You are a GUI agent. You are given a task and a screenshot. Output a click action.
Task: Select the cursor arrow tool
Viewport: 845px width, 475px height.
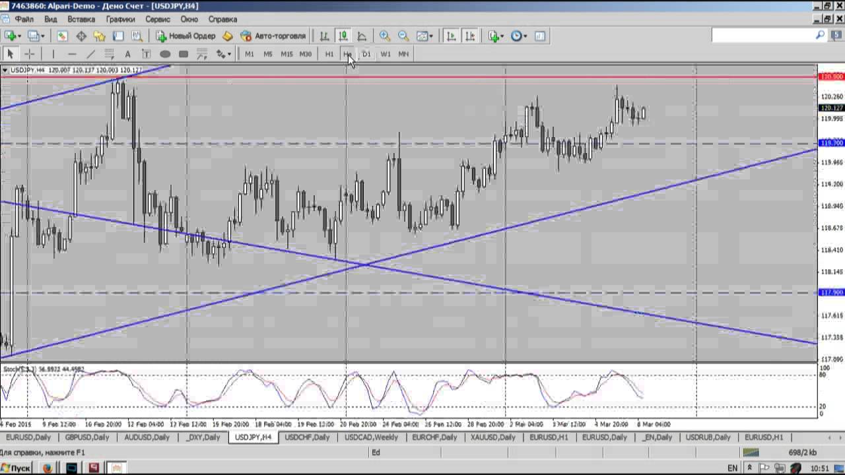[x=10, y=54]
